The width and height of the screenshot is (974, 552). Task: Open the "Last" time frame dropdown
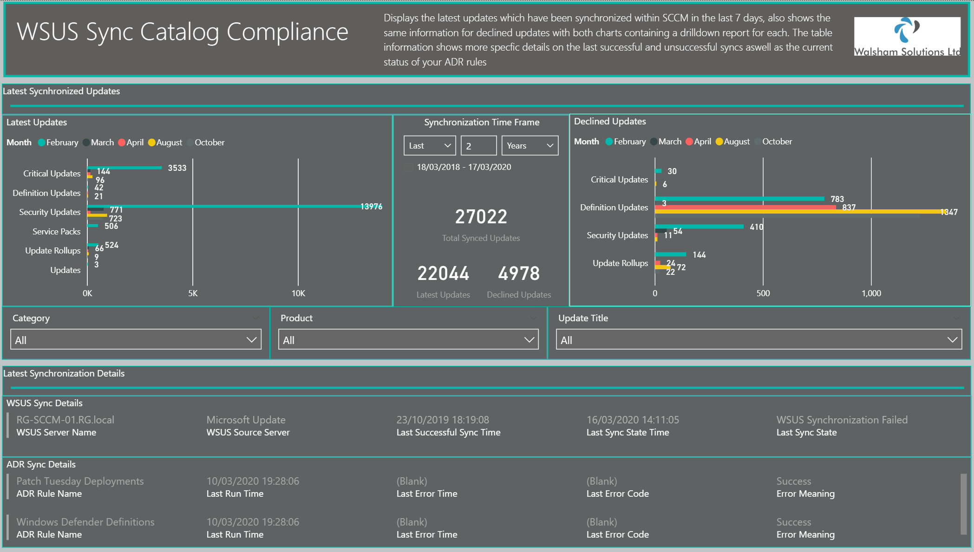(429, 145)
